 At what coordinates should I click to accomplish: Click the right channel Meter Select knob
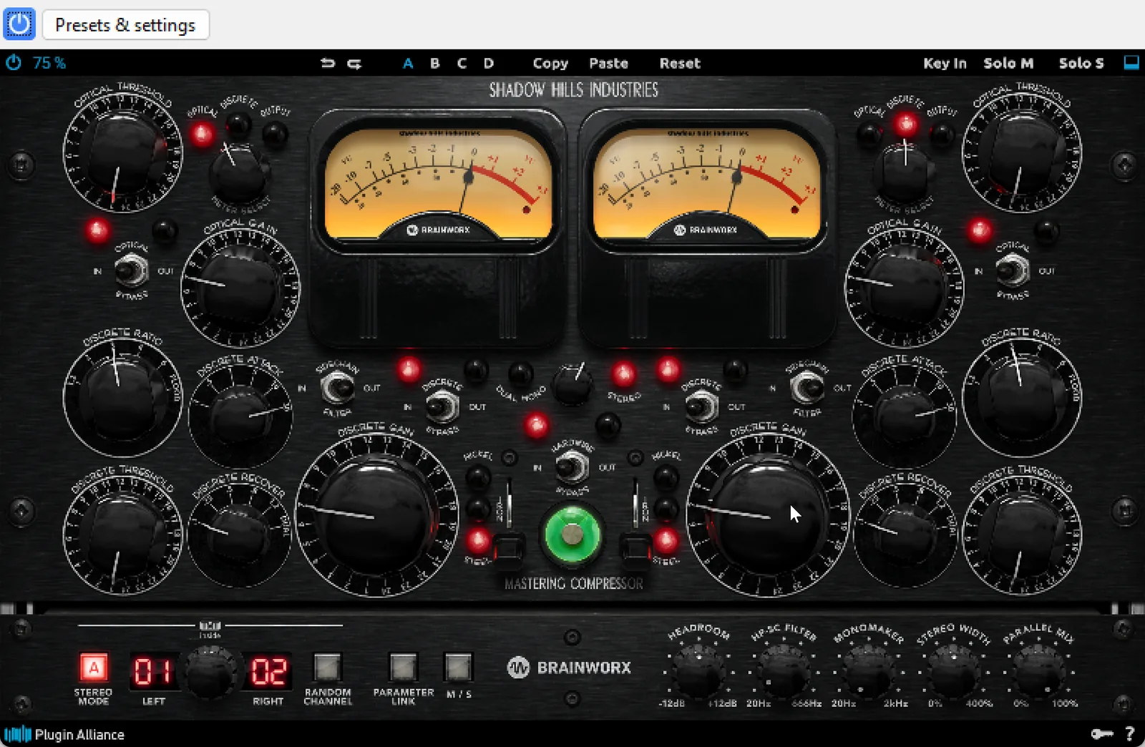tap(905, 172)
